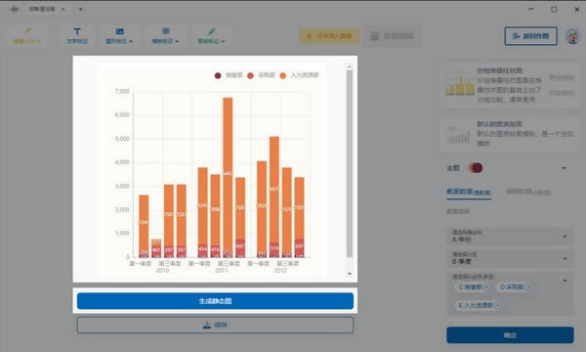This screenshot has width=586, height=352.
Task: Click the data edit table icon
Action: tap(374, 36)
